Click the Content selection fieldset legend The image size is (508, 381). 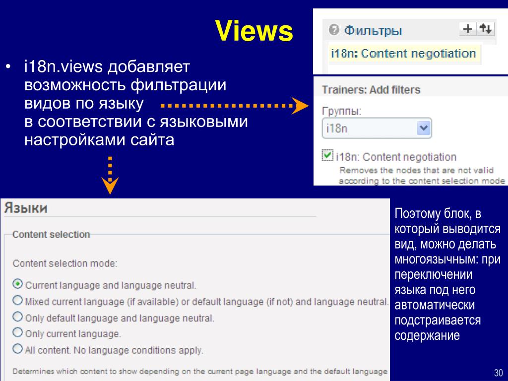[x=51, y=235]
